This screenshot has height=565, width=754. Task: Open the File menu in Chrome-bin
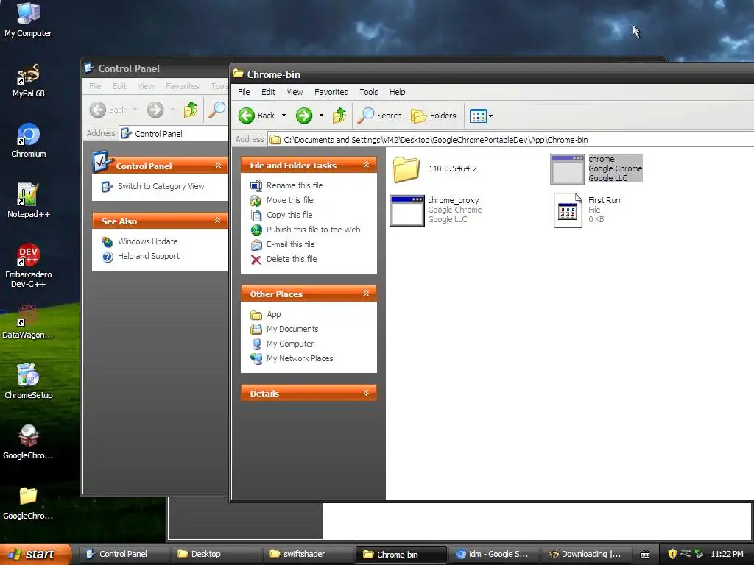click(244, 92)
